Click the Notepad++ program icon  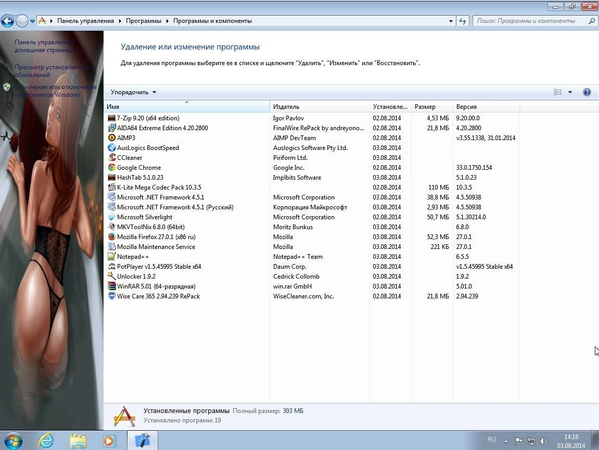(111, 257)
